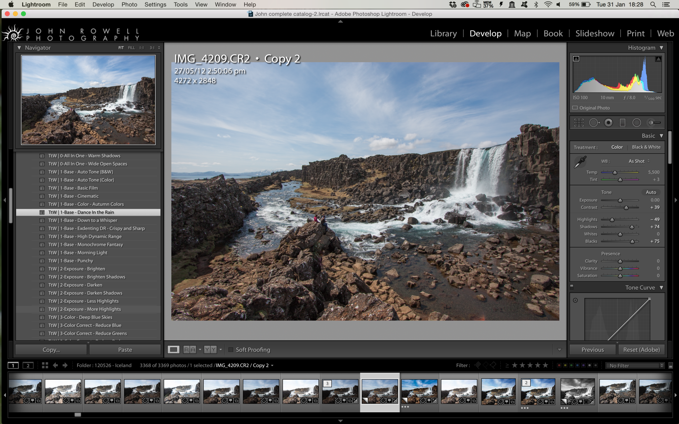Click the Tone Curve targeted adjustment tool
The height and width of the screenshot is (424, 679).
coord(575,300)
